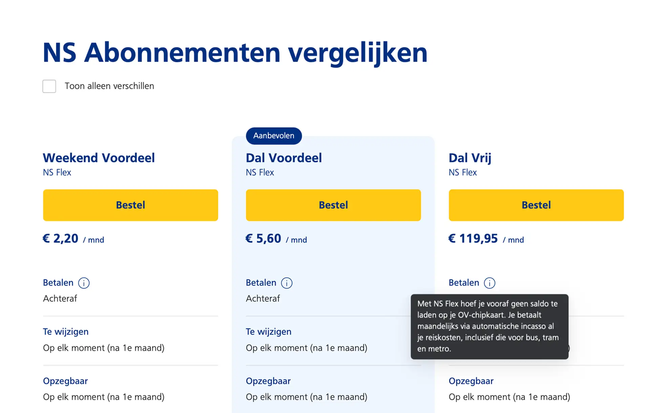Image resolution: width=665 pixels, height=413 pixels.
Task: Click 'NS Flex' below Weekend Voordeel
Action: click(57, 173)
